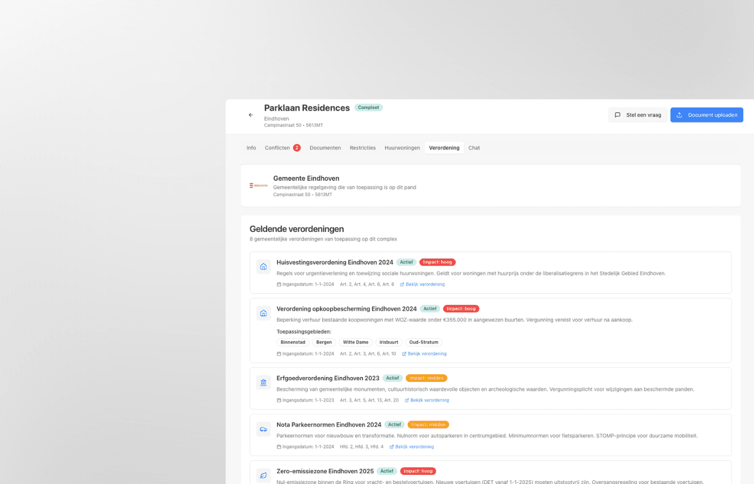The image size is (754, 484).
Task: Click Impact: hoog badge on Zero-emissiezone
Action: [x=418, y=471]
